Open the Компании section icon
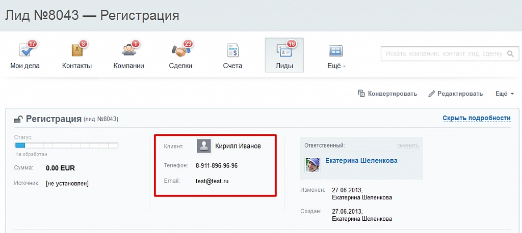The width and height of the screenshot is (522, 233). click(128, 51)
